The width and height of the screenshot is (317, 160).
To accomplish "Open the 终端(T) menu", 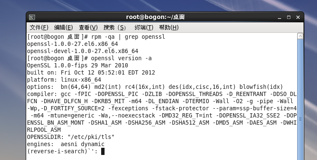I will [x=144, y=27].
